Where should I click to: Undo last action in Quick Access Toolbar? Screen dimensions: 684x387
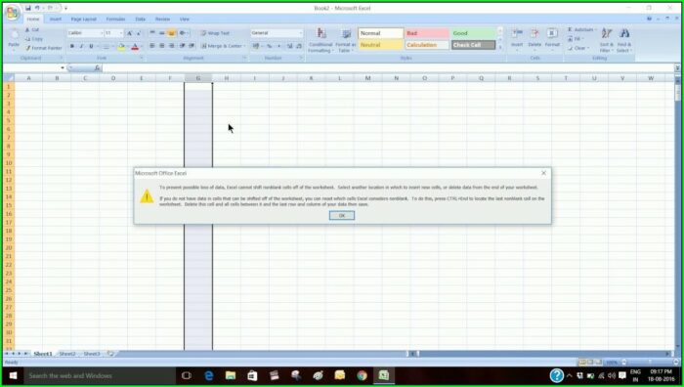point(37,8)
